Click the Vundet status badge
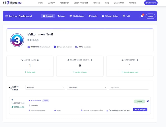 click(139, 102)
